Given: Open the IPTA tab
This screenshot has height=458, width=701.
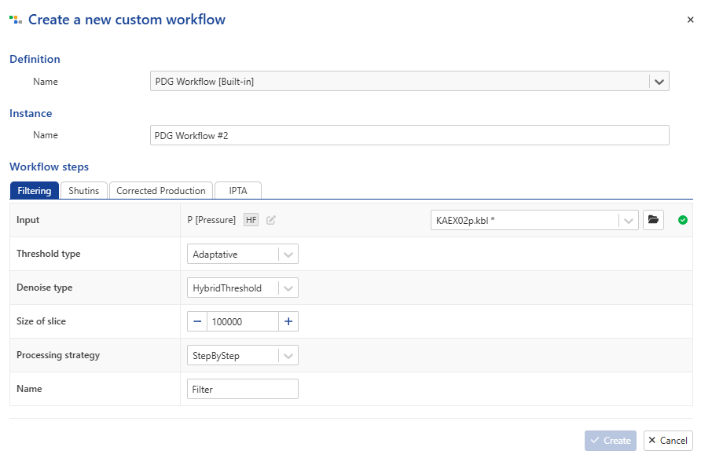Looking at the screenshot, I should point(238,190).
